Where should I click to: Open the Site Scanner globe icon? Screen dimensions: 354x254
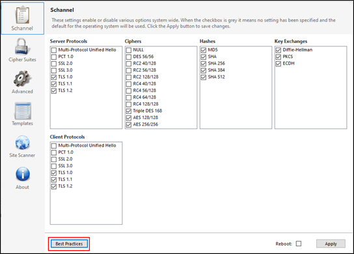pyautogui.click(x=23, y=143)
